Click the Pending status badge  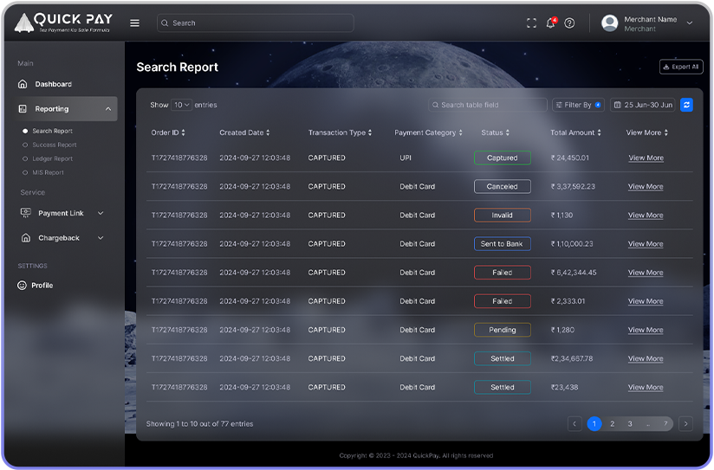(x=503, y=330)
